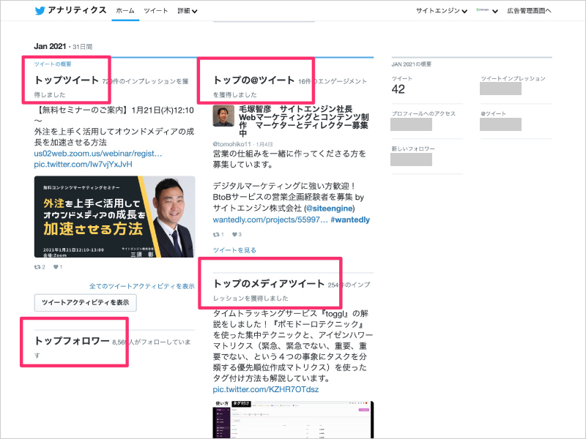Click the トップの@ツイート heading
Screen dimensions: 586x439
click(x=253, y=80)
